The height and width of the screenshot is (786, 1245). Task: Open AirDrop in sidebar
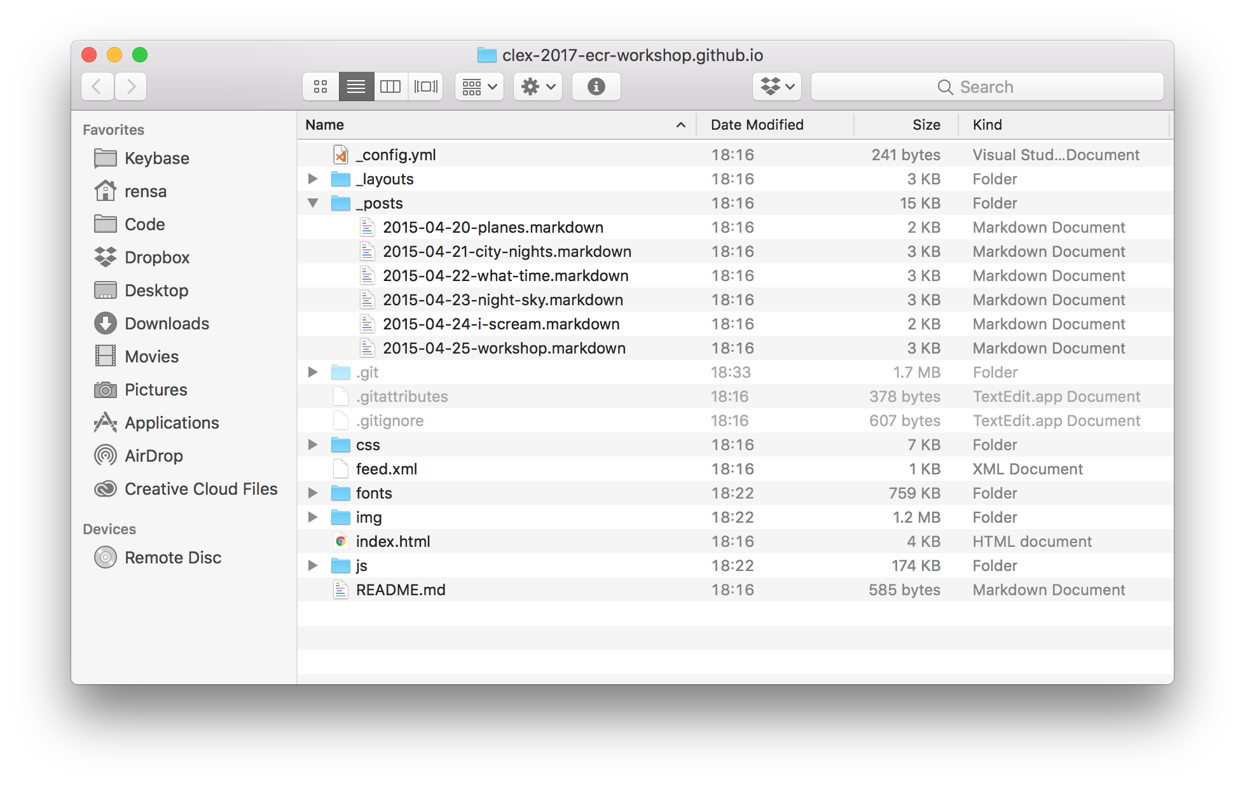click(153, 456)
